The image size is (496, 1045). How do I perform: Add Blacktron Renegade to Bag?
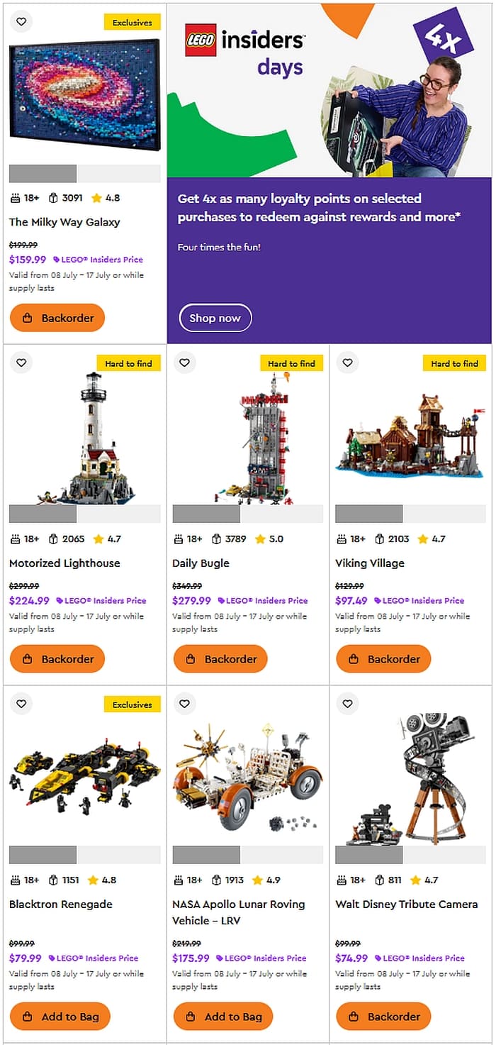pos(60,1017)
